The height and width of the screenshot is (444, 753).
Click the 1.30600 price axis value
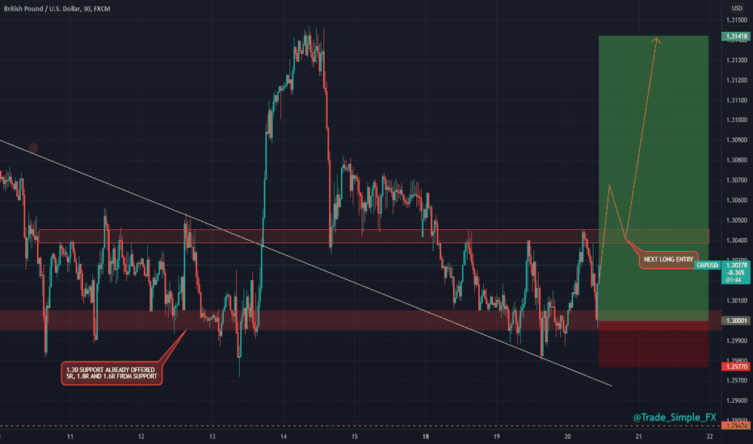pyautogui.click(x=737, y=200)
